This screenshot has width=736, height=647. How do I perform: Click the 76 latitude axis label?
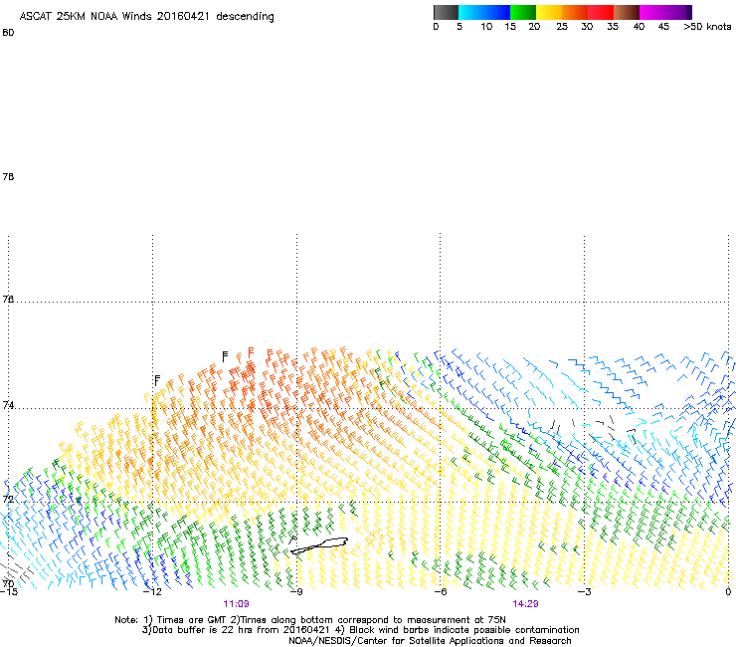8,300
